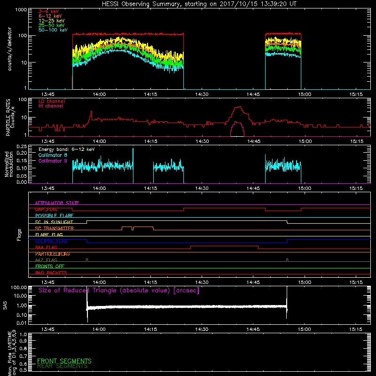Click the PARTICLE_FLAG label
376x376 pixels.
[53, 254]
